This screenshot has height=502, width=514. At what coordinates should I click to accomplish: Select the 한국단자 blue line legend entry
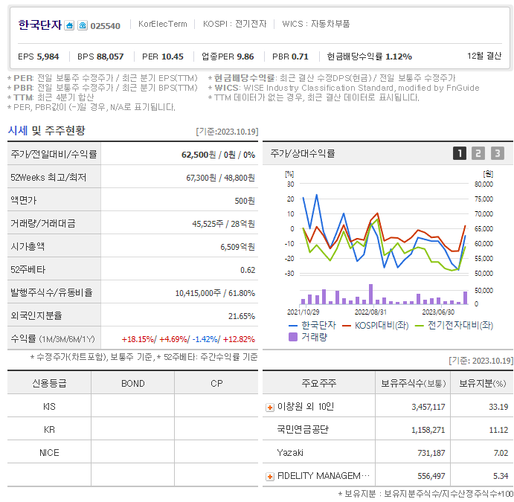312,326
